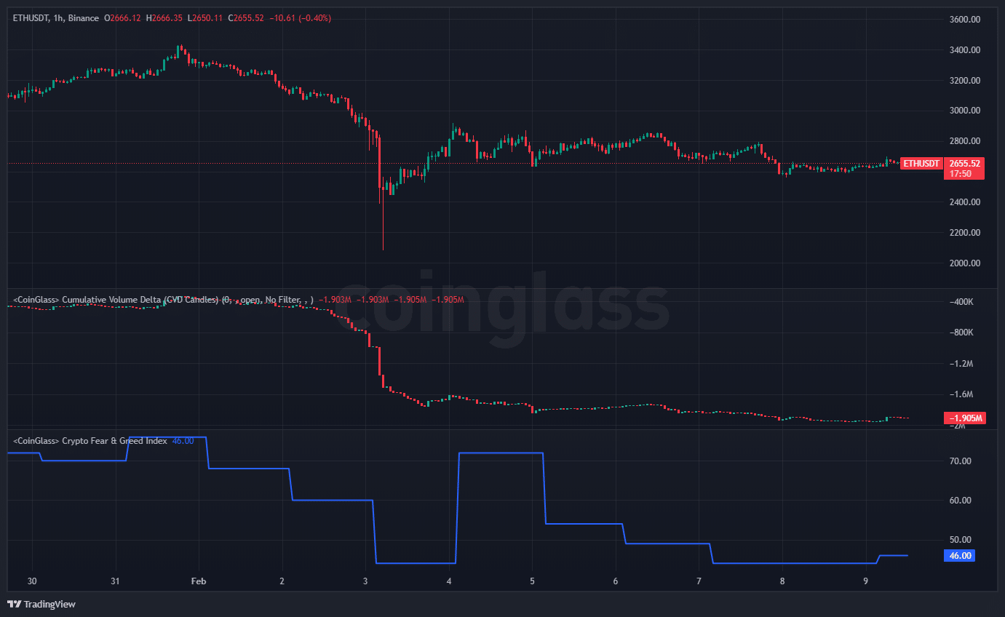The image size is (1005, 617).
Task: Click the blue 46.00 label on the right axis
Action: click(960, 556)
